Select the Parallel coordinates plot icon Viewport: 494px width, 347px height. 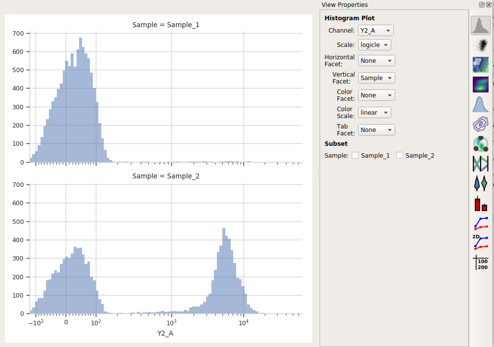[x=481, y=164]
